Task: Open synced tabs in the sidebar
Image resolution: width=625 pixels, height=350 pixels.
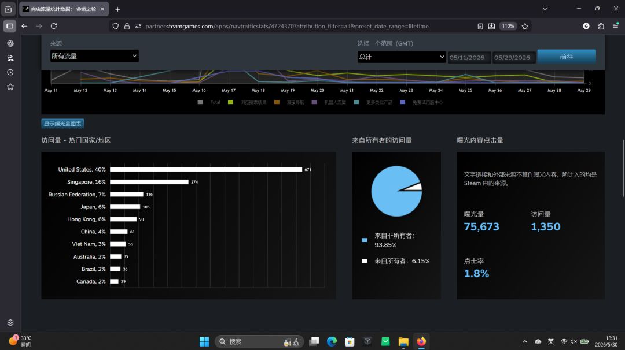Action: [x=10, y=58]
